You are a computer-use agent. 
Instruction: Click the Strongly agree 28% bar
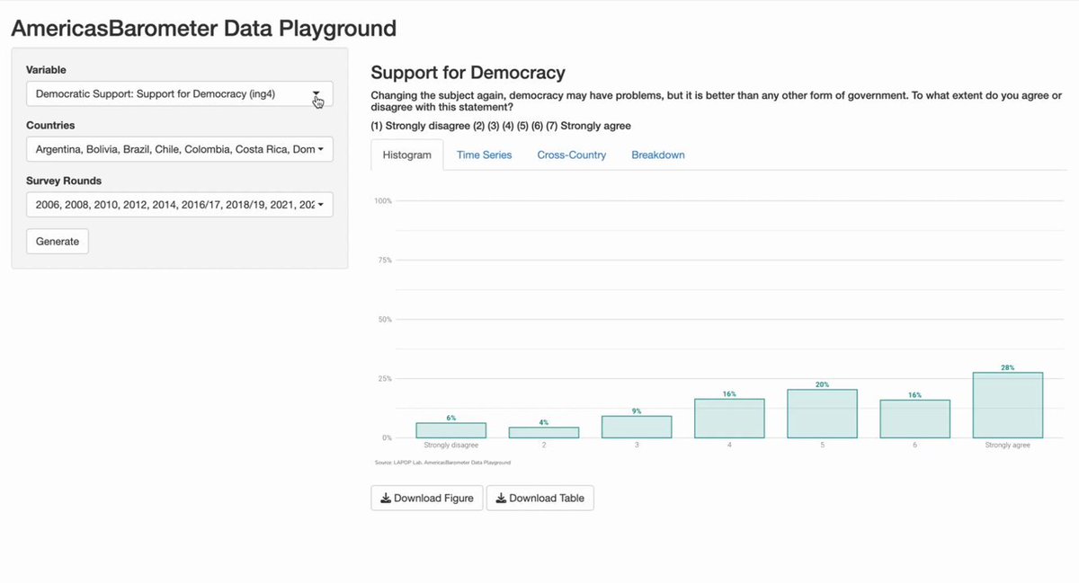(x=1008, y=405)
